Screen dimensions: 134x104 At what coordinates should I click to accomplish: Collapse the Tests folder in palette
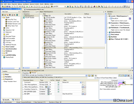tap(2, 17)
